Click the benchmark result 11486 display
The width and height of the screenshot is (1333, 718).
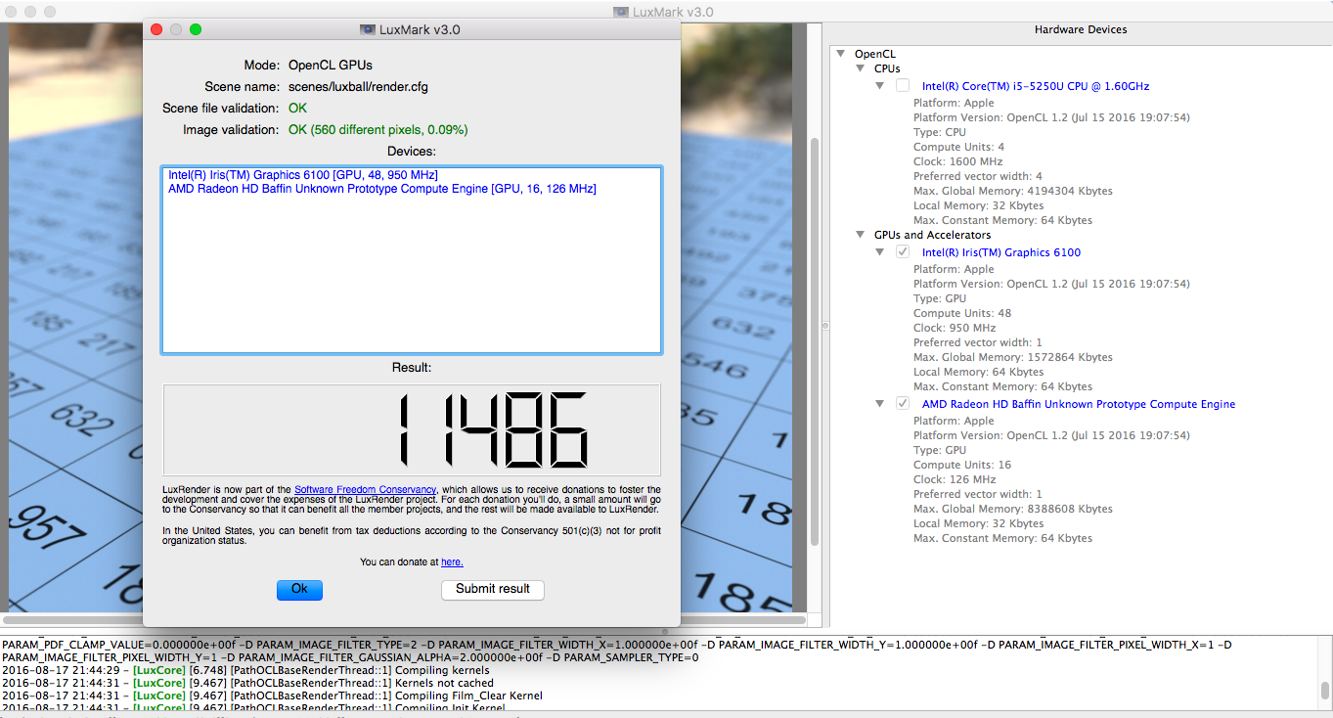[x=412, y=430]
